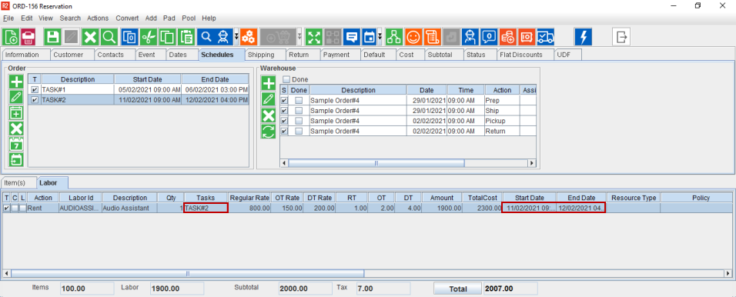Click the red print icon in toolbar

[28, 37]
